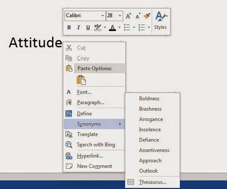Click the Grow Font icon

pyautogui.click(x=128, y=16)
